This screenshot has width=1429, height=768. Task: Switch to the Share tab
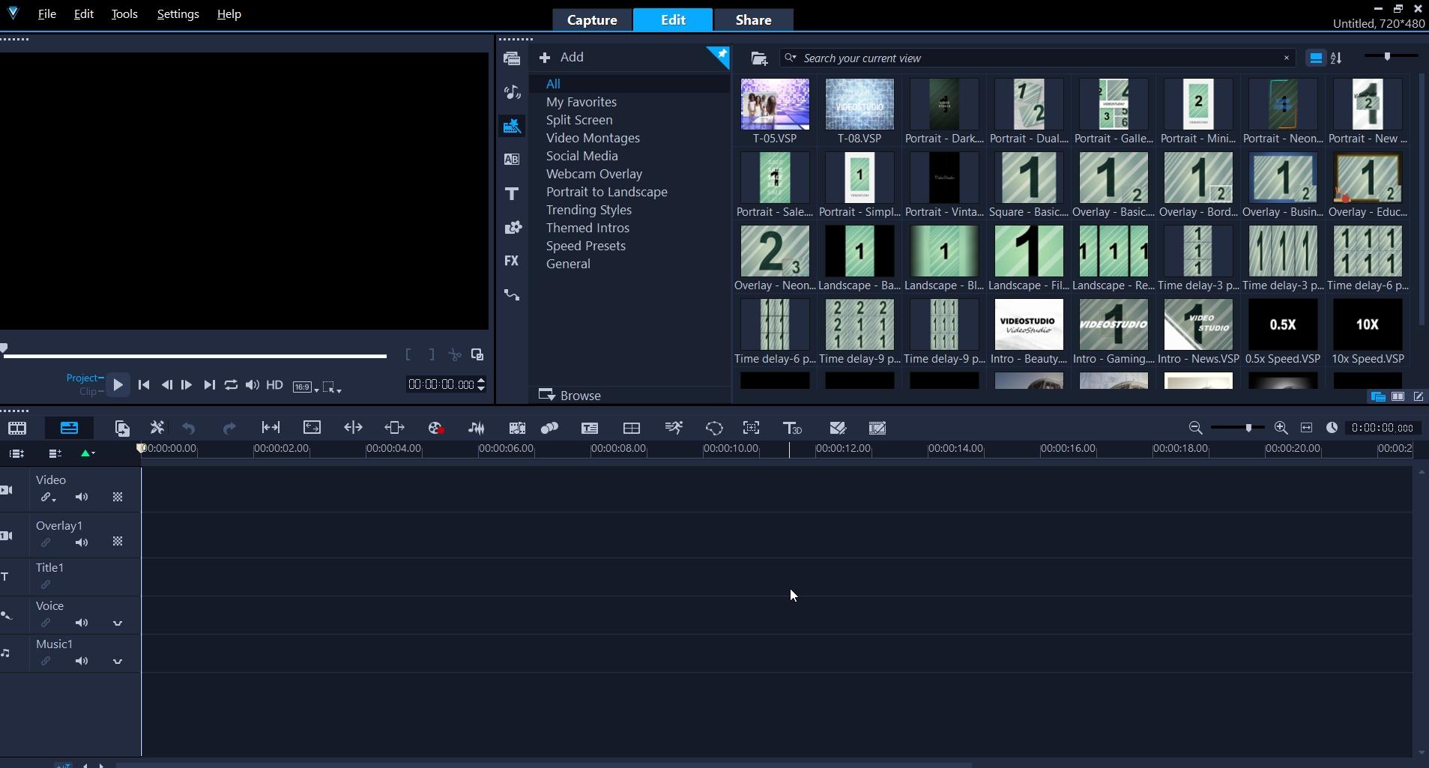click(x=753, y=20)
